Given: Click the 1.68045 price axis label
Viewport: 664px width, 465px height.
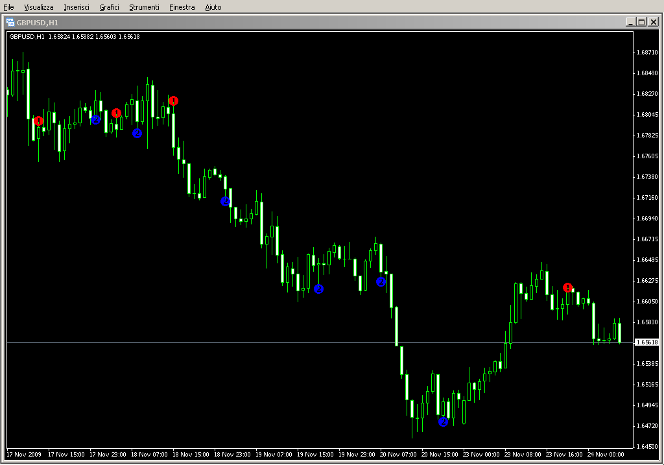Looking at the screenshot, I should pos(648,115).
